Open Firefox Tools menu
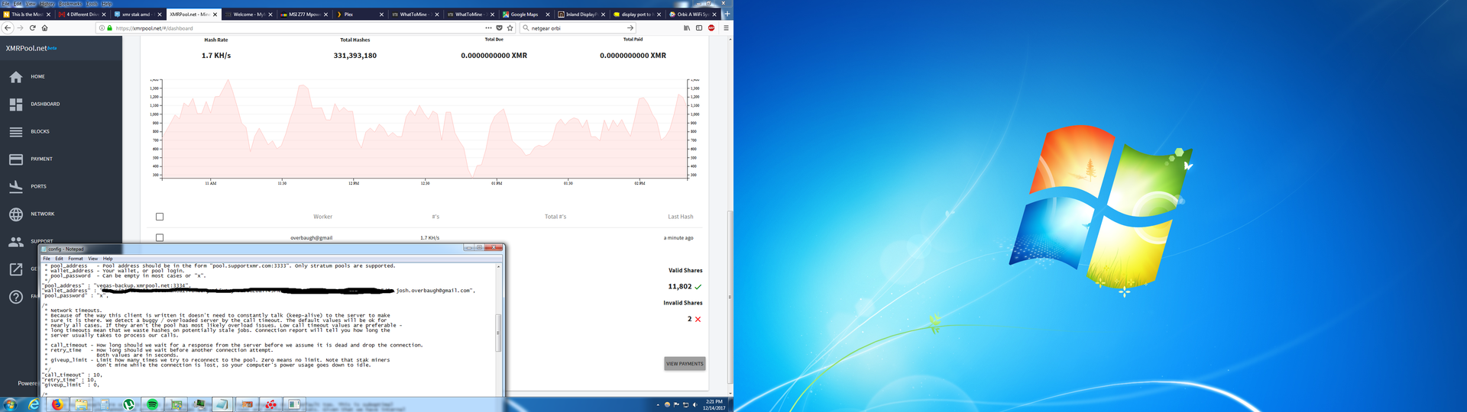 tap(92, 3)
